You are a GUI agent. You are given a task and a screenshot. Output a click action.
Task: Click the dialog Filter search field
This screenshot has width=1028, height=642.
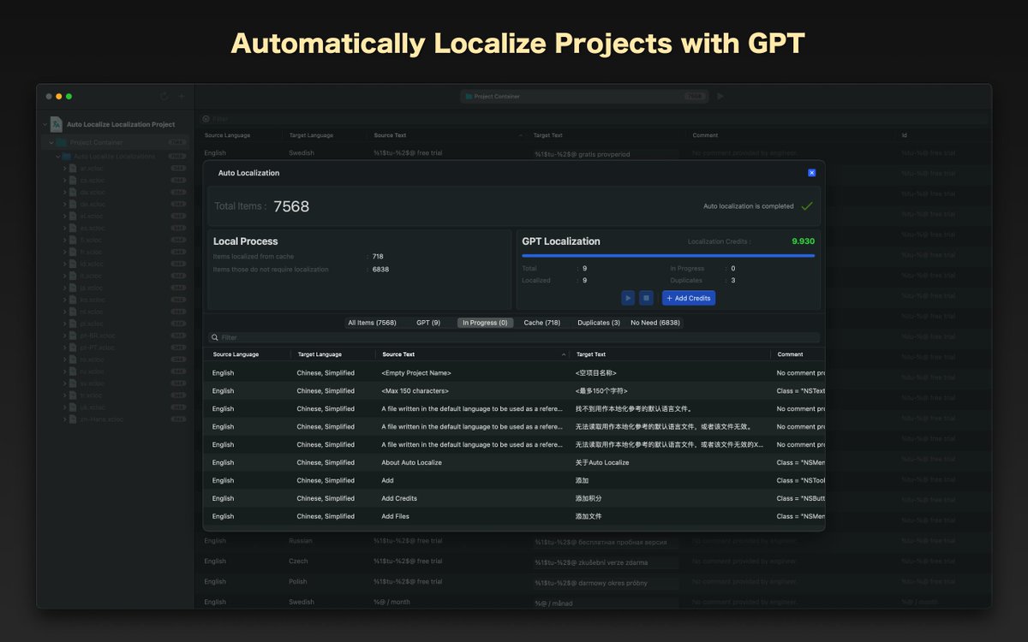pos(514,338)
